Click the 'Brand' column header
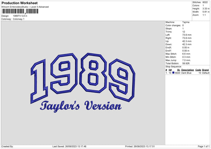Image resolution: width=211 pixels, height=149 pixels. 205,70
